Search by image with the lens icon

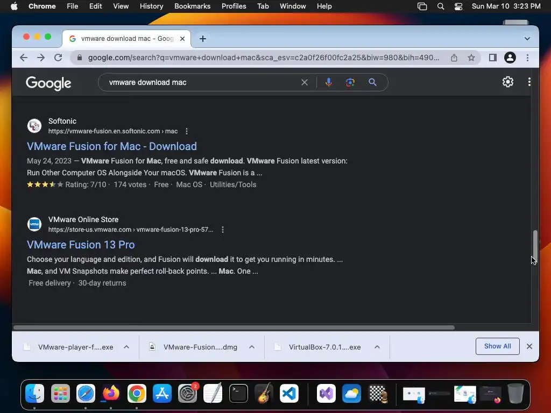click(350, 82)
